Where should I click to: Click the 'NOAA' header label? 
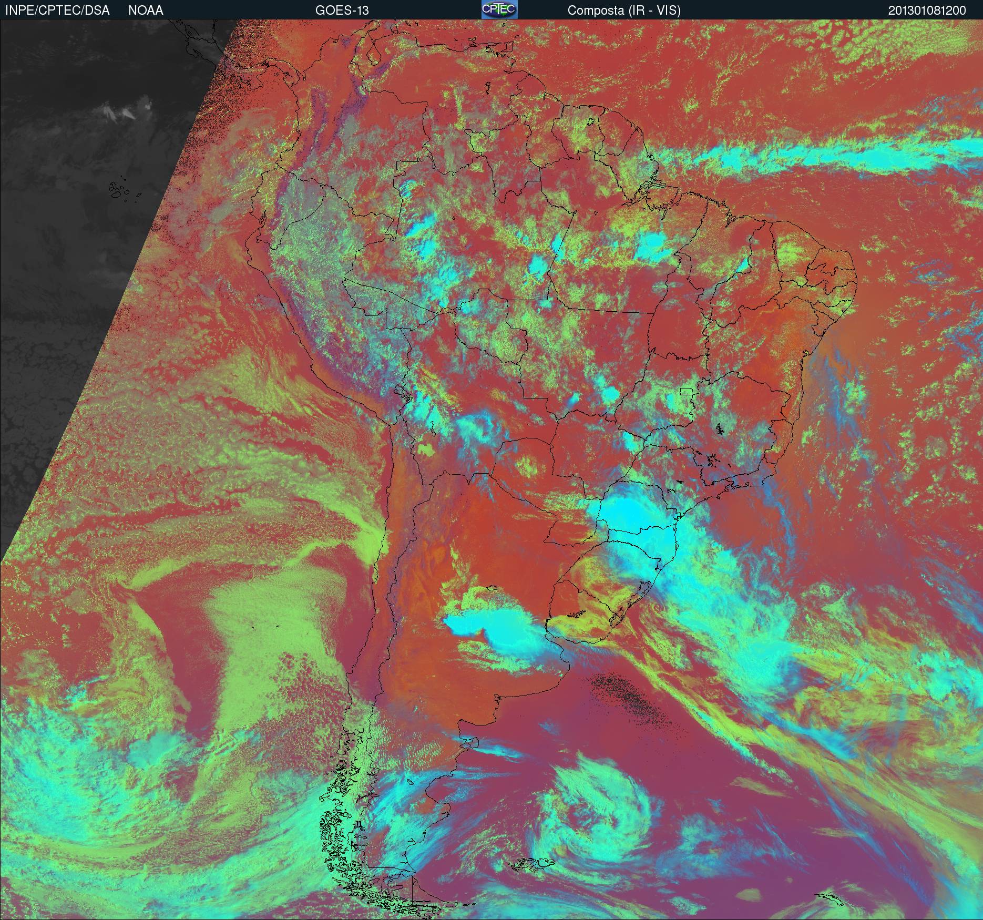coord(146,11)
